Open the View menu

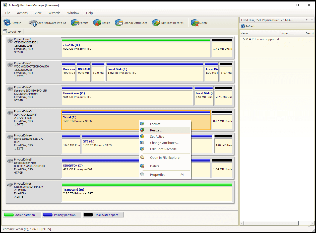point(38,13)
